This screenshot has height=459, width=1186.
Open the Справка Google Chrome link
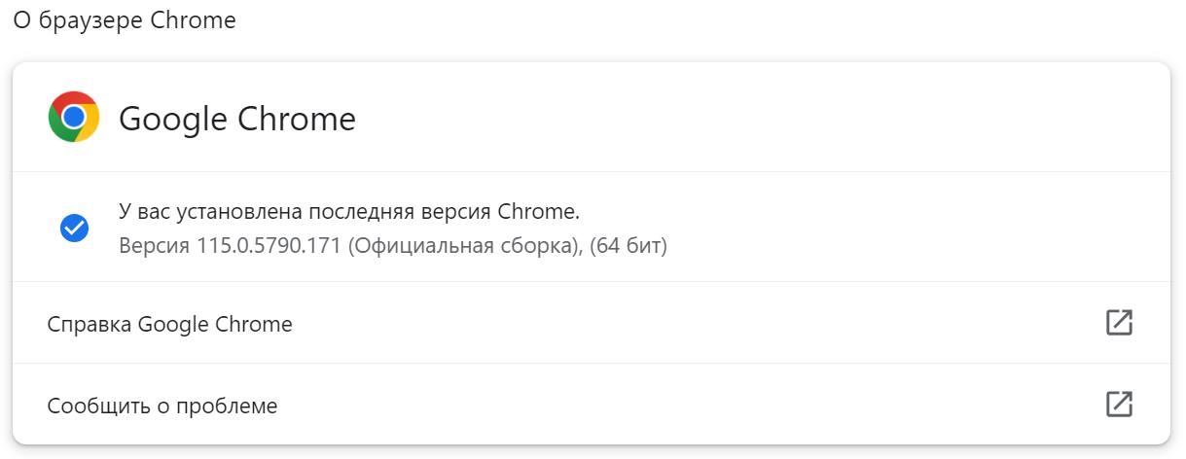click(169, 324)
